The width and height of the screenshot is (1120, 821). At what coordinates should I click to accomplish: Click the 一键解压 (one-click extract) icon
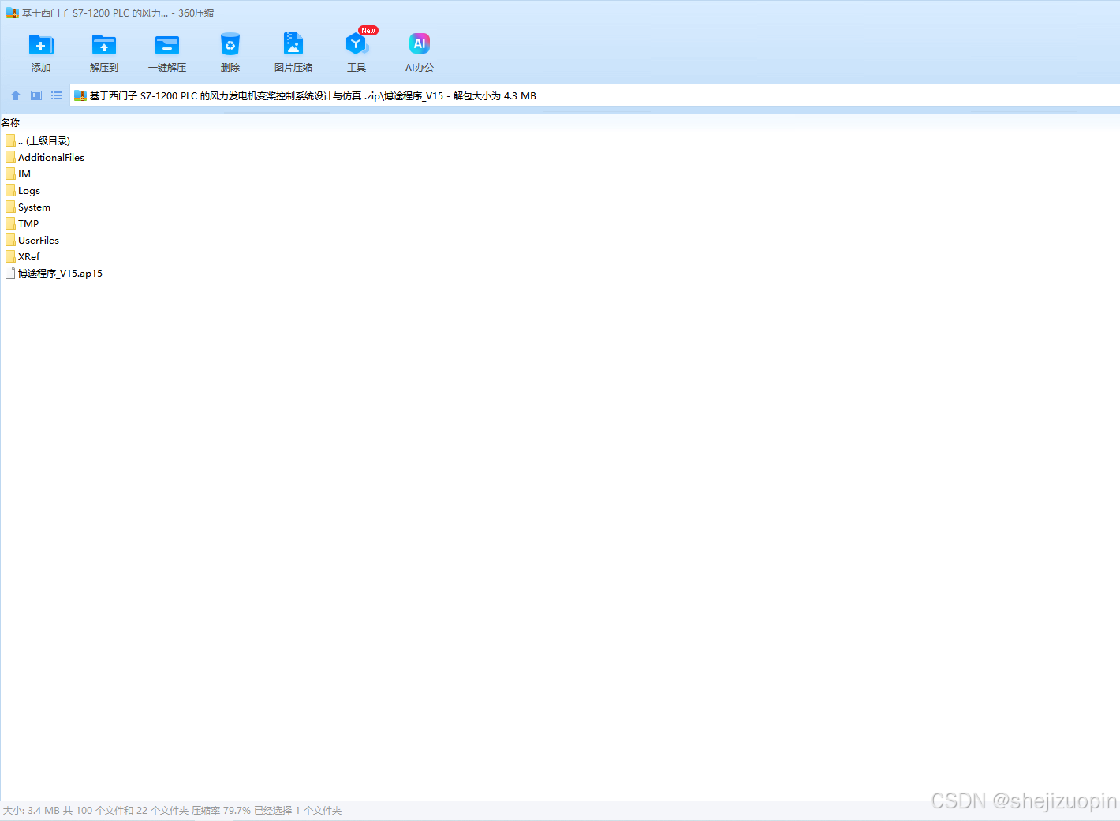tap(167, 45)
